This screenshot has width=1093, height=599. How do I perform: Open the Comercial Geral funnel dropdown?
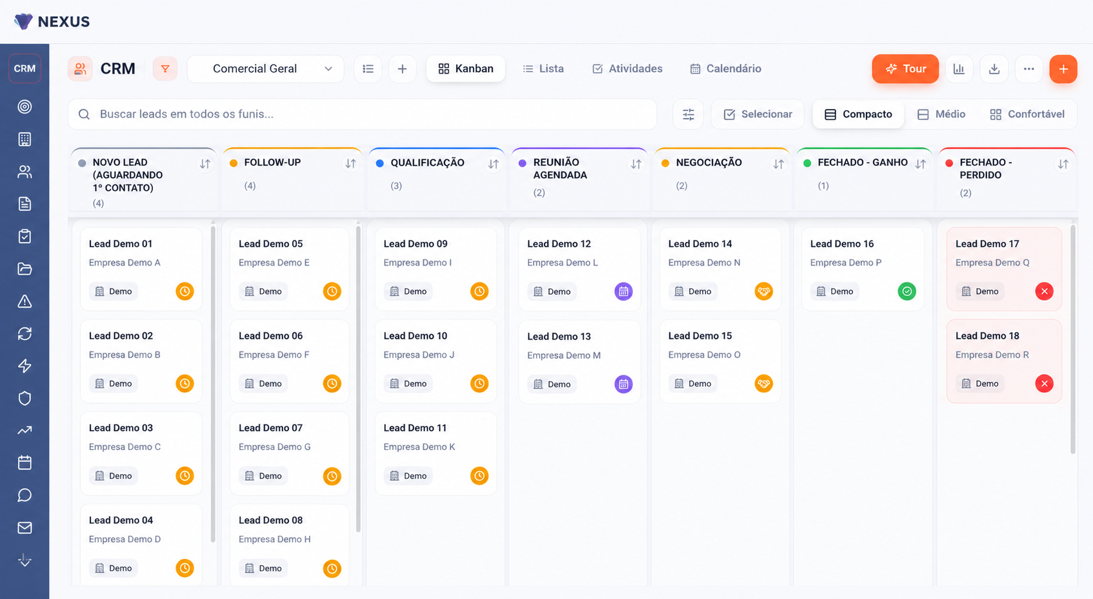pos(266,69)
